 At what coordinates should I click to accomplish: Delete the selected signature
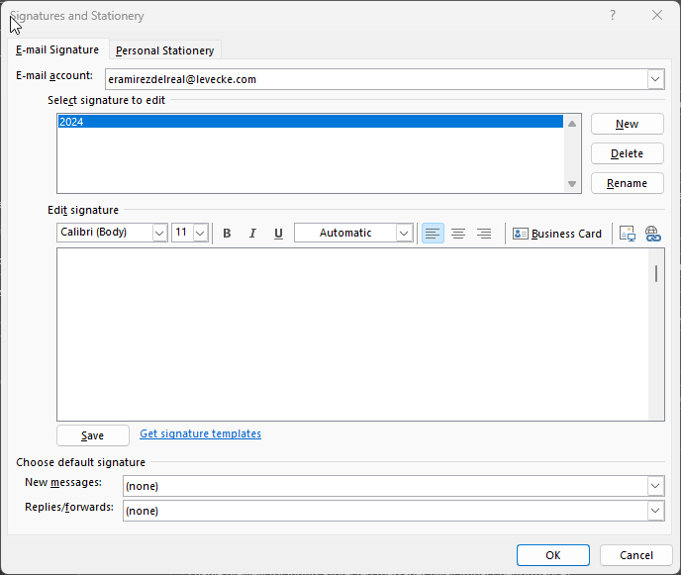coord(628,153)
